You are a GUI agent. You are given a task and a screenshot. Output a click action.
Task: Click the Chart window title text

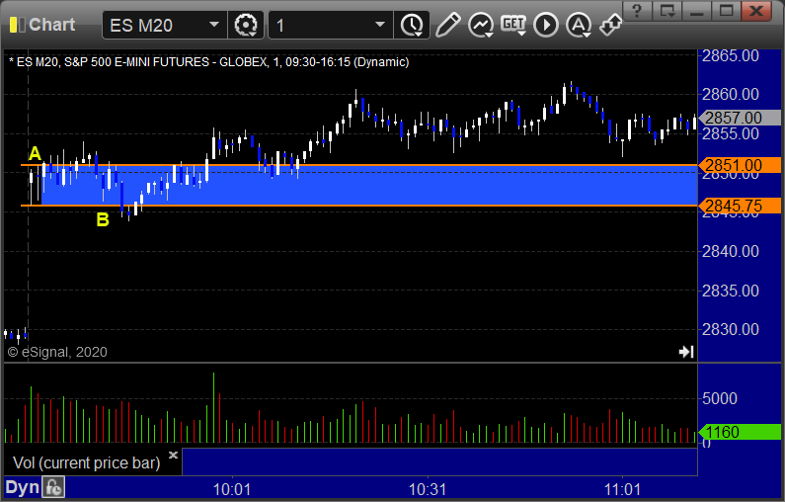pyautogui.click(x=52, y=25)
